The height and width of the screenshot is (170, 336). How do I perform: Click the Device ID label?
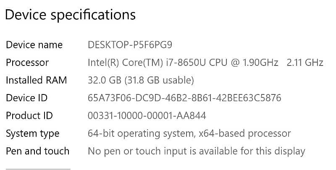(26, 98)
